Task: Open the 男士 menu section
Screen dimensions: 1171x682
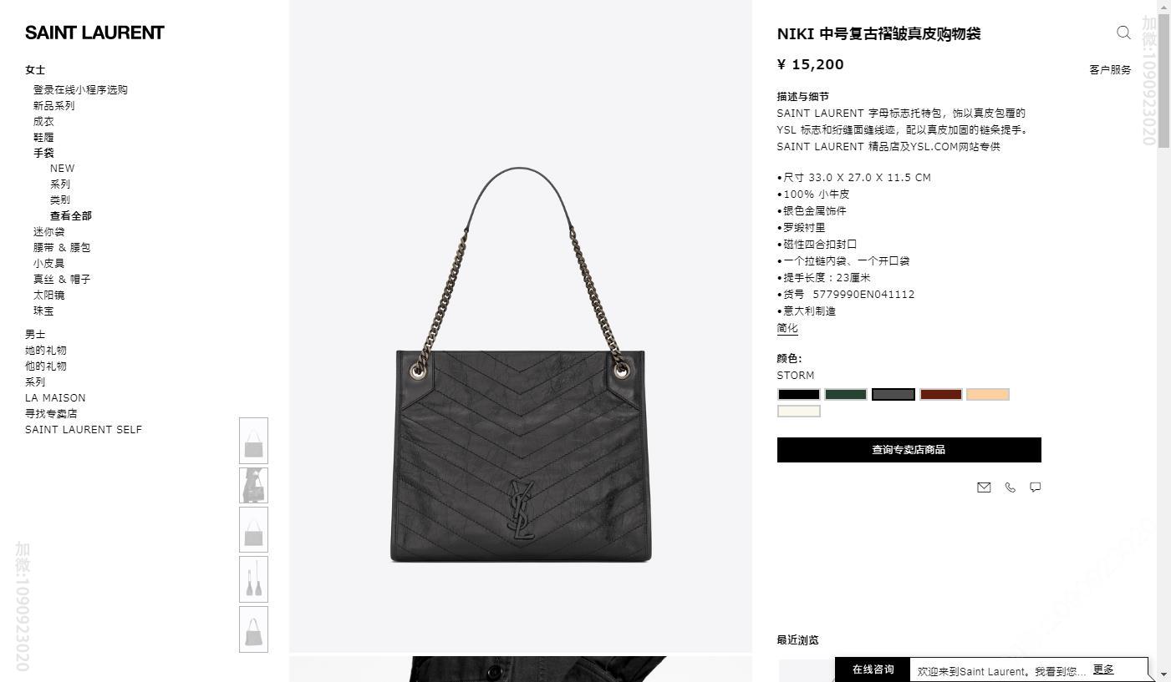Action: coord(35,334)
